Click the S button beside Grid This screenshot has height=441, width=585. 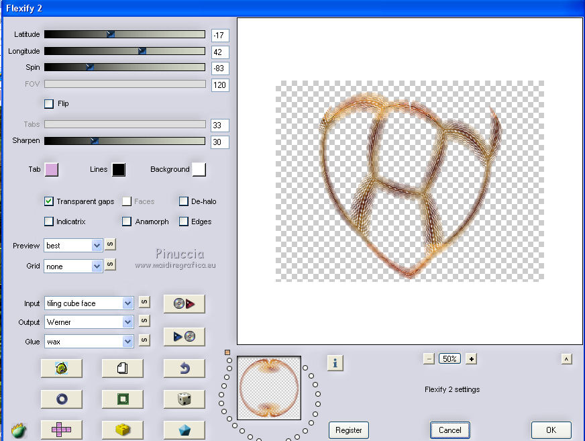110,264
